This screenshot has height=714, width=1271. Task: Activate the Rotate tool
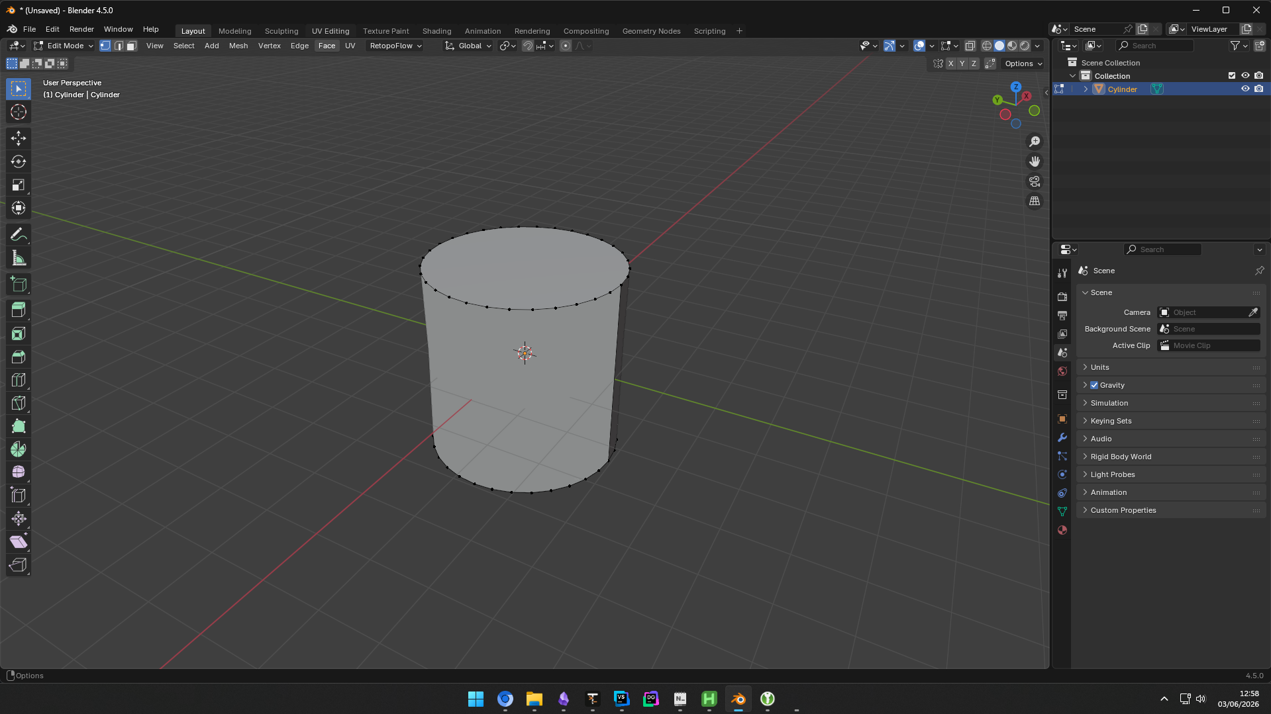pos(19,161)
